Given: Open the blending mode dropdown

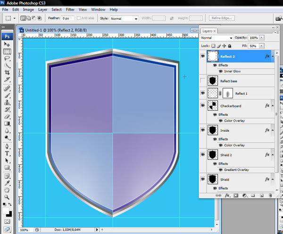Looking at the screenshot, I should coord(217,38).
